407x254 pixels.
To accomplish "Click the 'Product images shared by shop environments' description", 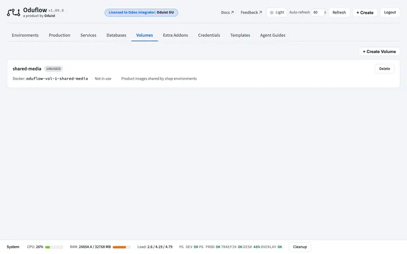I will coord(159,78).
